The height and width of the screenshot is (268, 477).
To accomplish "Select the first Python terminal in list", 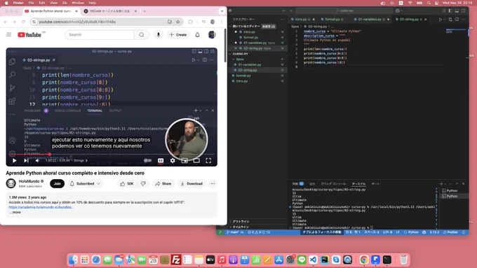I will tap(452, 190).
